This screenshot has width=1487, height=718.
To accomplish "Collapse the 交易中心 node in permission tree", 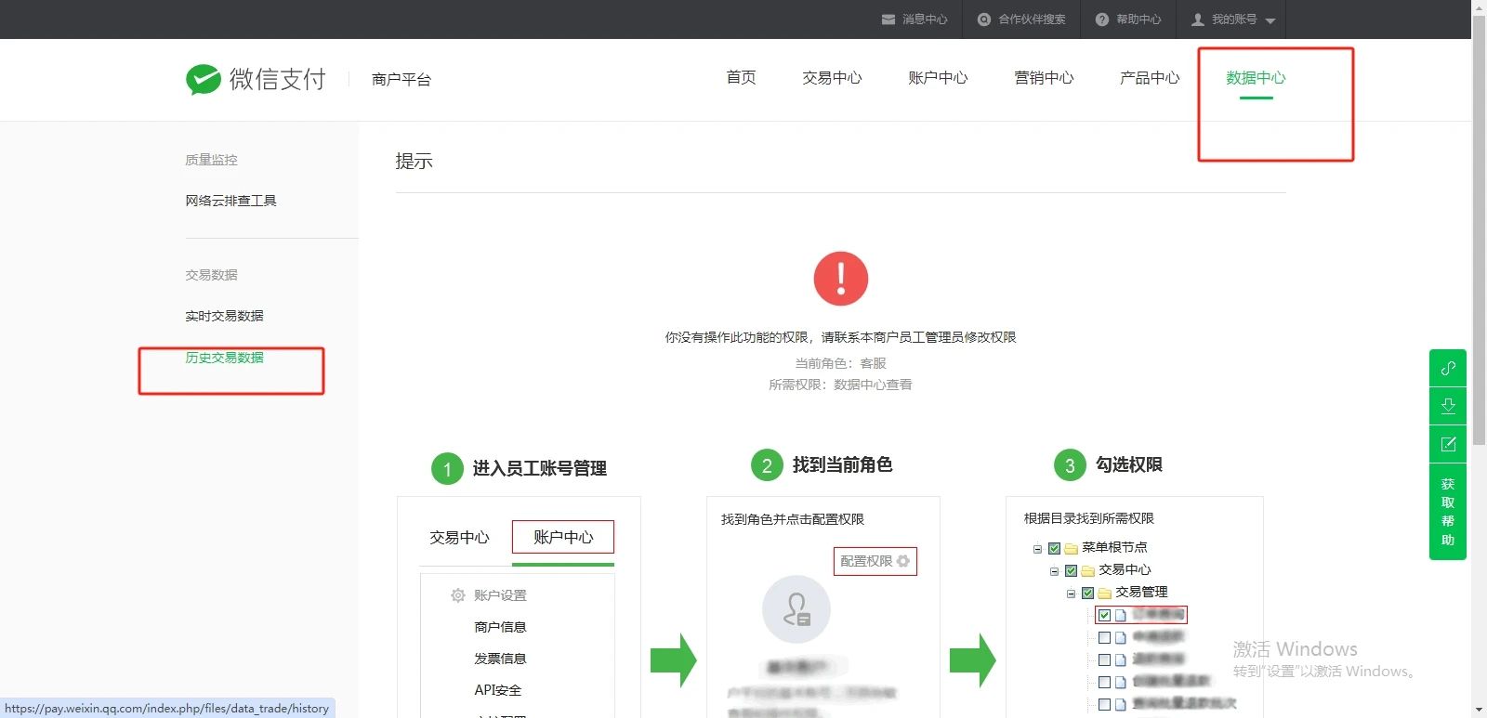I will 1054,571.
